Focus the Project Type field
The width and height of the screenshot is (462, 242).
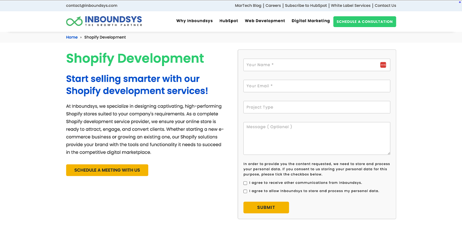point(317,107)
